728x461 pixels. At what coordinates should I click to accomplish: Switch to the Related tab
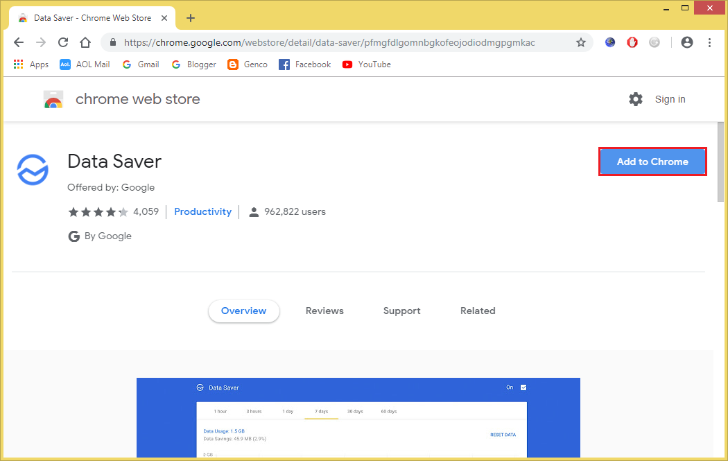click(x=478, y=311)
